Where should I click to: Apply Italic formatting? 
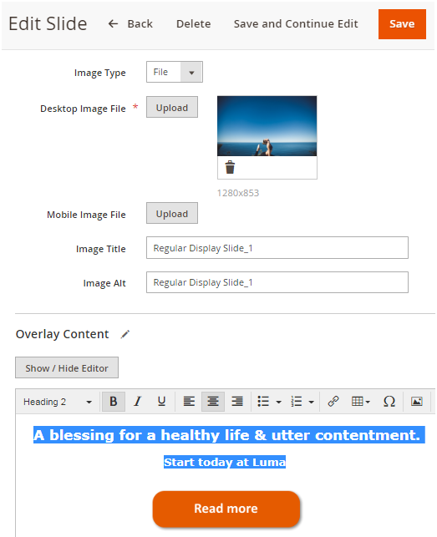[x=138, y=402]
